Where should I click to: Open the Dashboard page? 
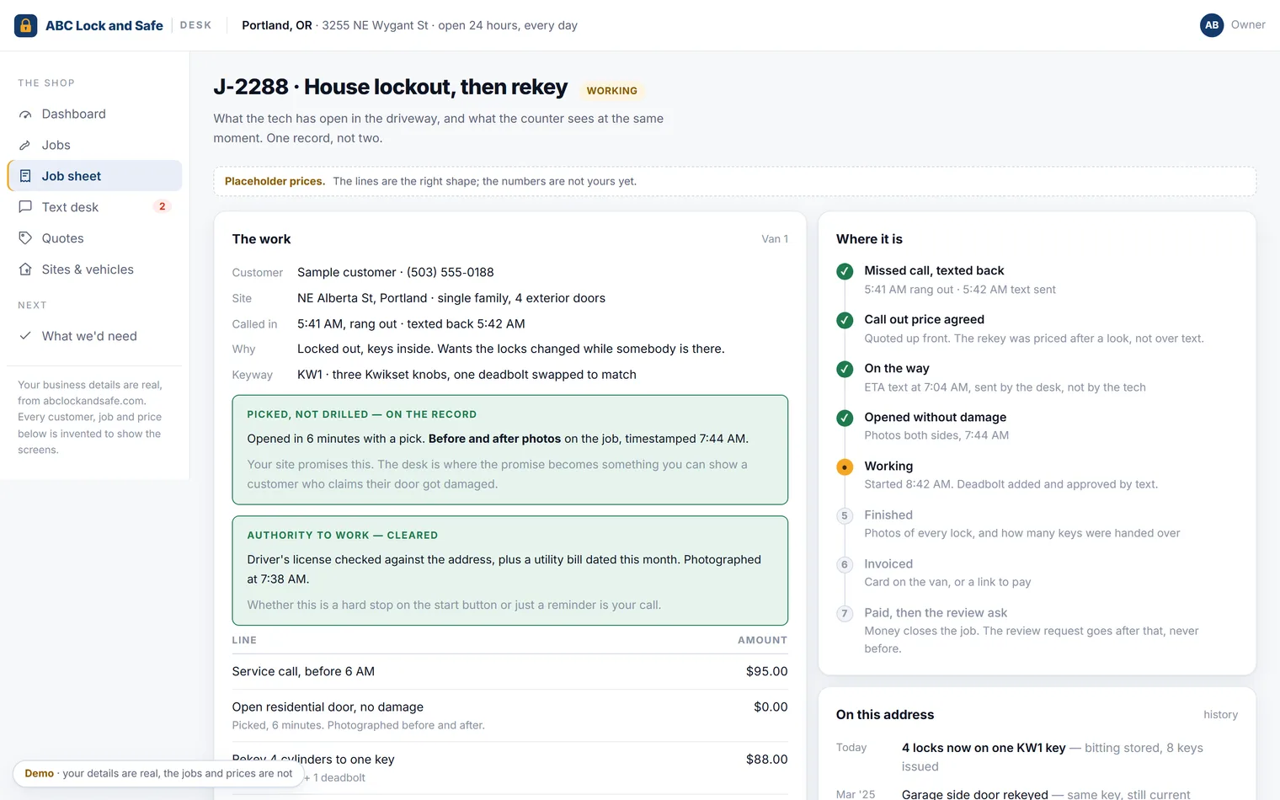(94, 114)
